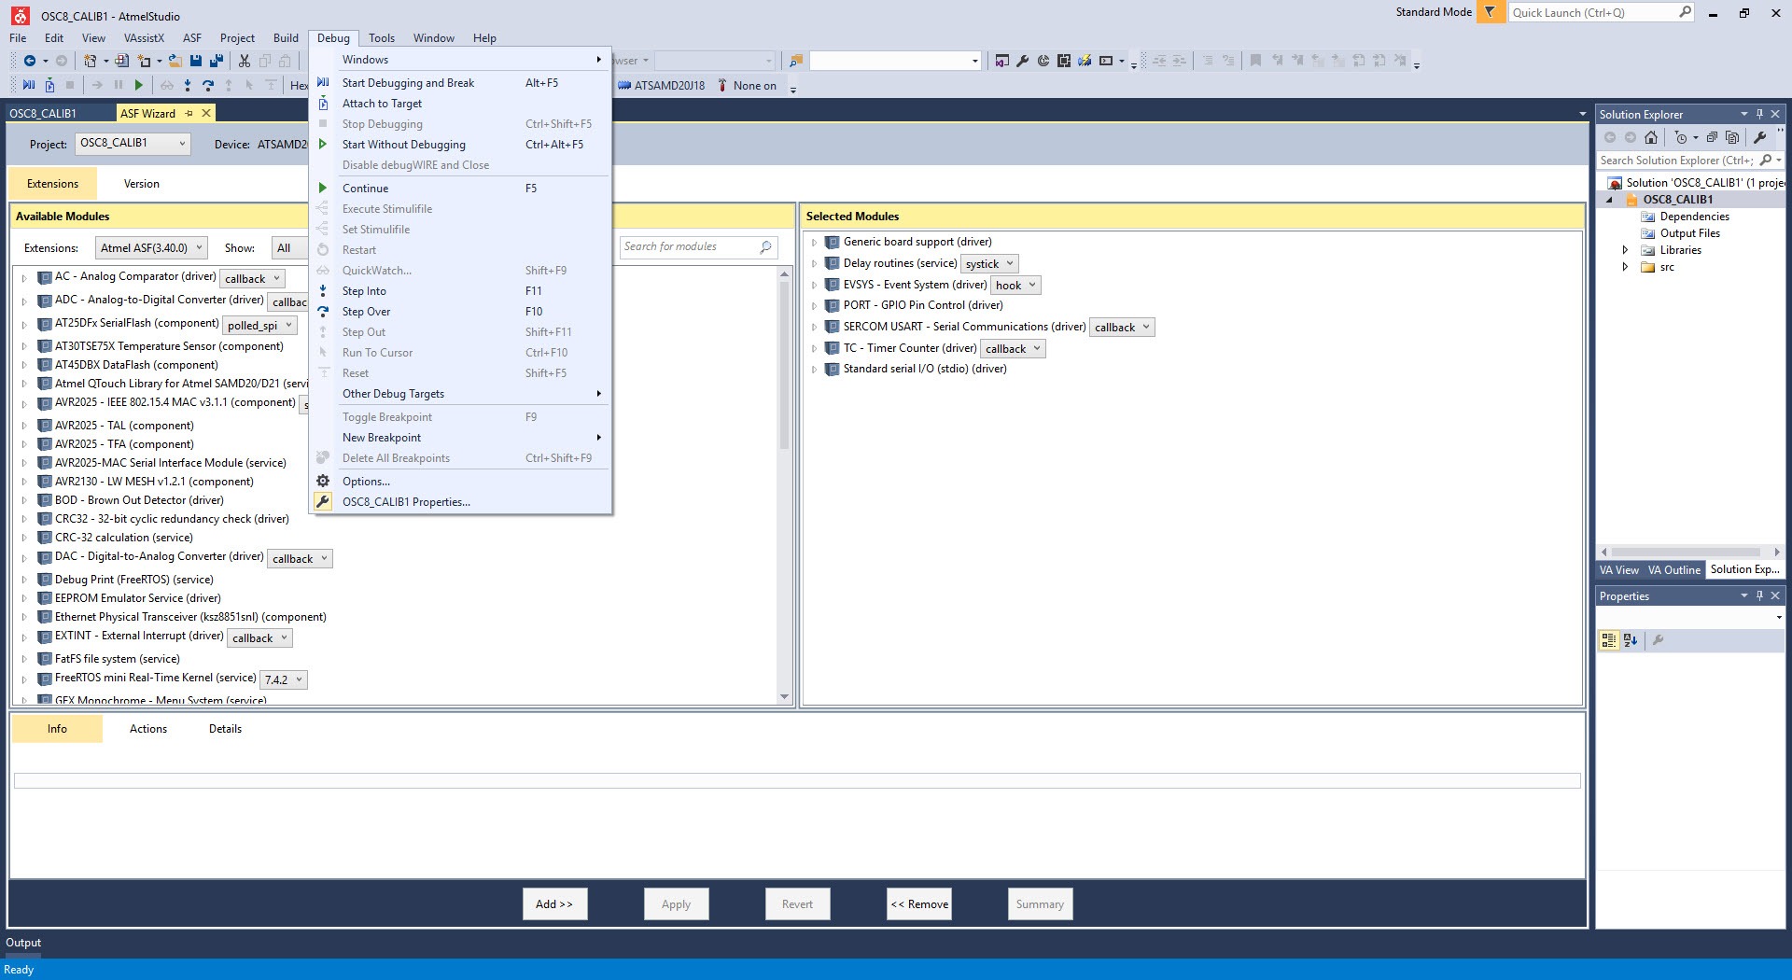Click the orange filter icon near Standard Mode
Image resolution: width=1792 pixels, height=980 pixels.
click(1491, 12)
